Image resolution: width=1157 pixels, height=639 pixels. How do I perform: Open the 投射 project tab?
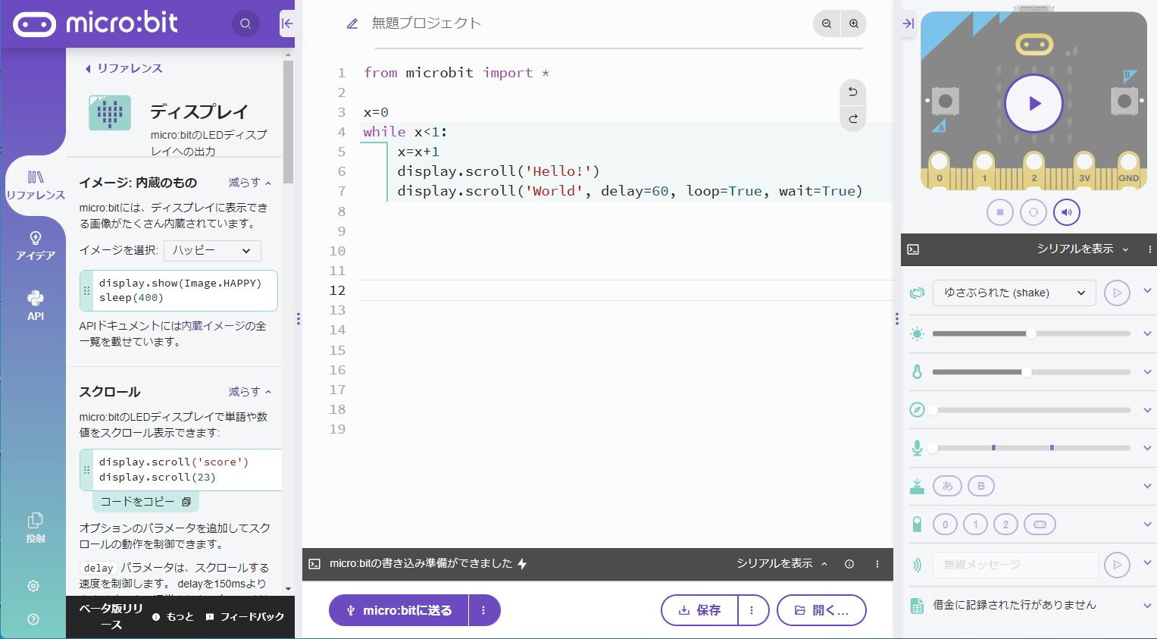pos(36,528)
